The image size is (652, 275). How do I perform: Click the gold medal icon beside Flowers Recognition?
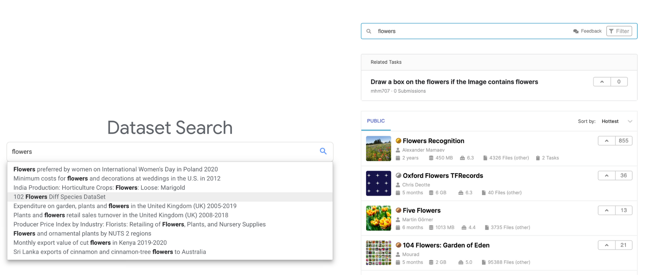(x=398, y=141)
